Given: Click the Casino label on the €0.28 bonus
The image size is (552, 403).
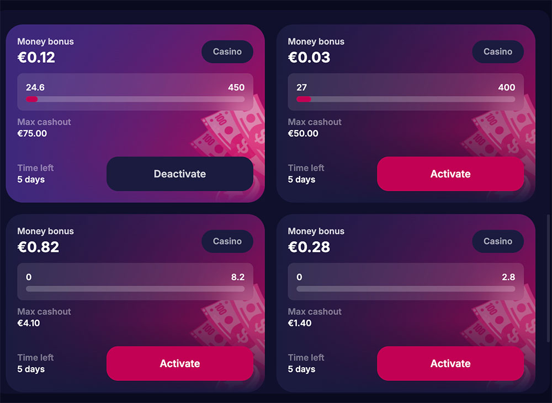Looking at the screenshot, I should point(497,241).
